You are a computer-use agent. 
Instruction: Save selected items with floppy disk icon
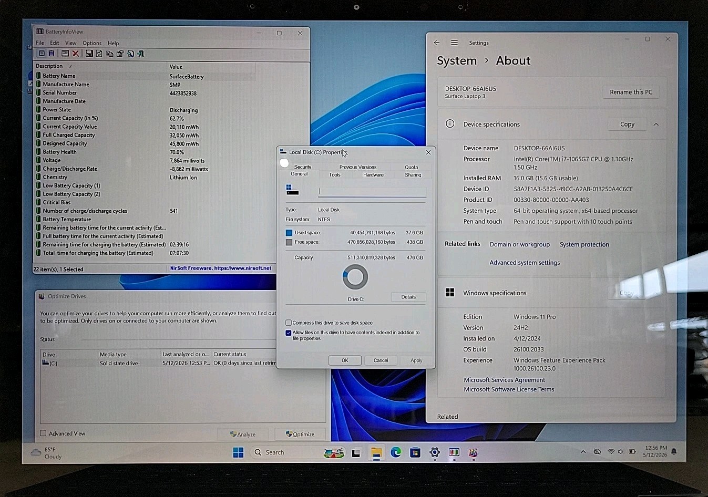[x=89, y=54]
